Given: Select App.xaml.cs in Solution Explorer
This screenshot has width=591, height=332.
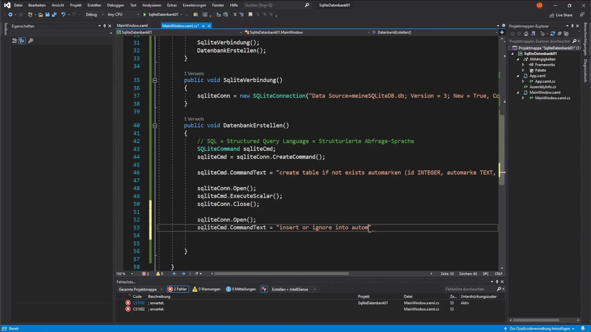Looking at the screenshot, I should coord(545,81).
